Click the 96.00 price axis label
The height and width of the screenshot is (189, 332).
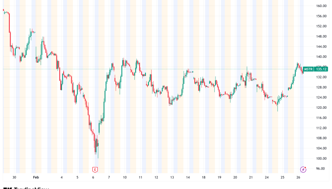point(321,168)
